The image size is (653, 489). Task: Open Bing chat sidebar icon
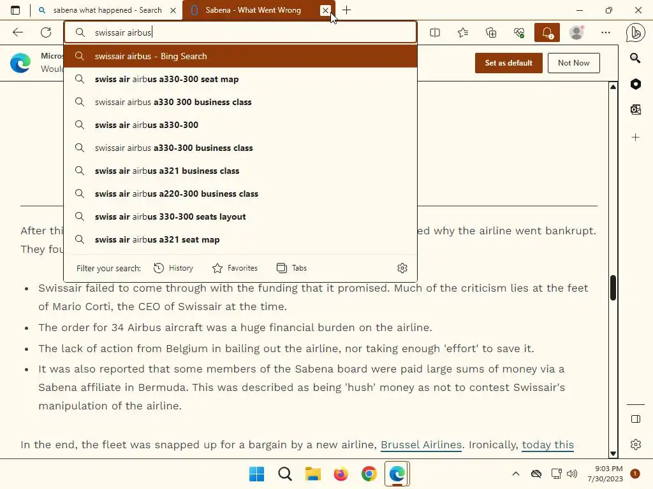click(x=636, y=33)
